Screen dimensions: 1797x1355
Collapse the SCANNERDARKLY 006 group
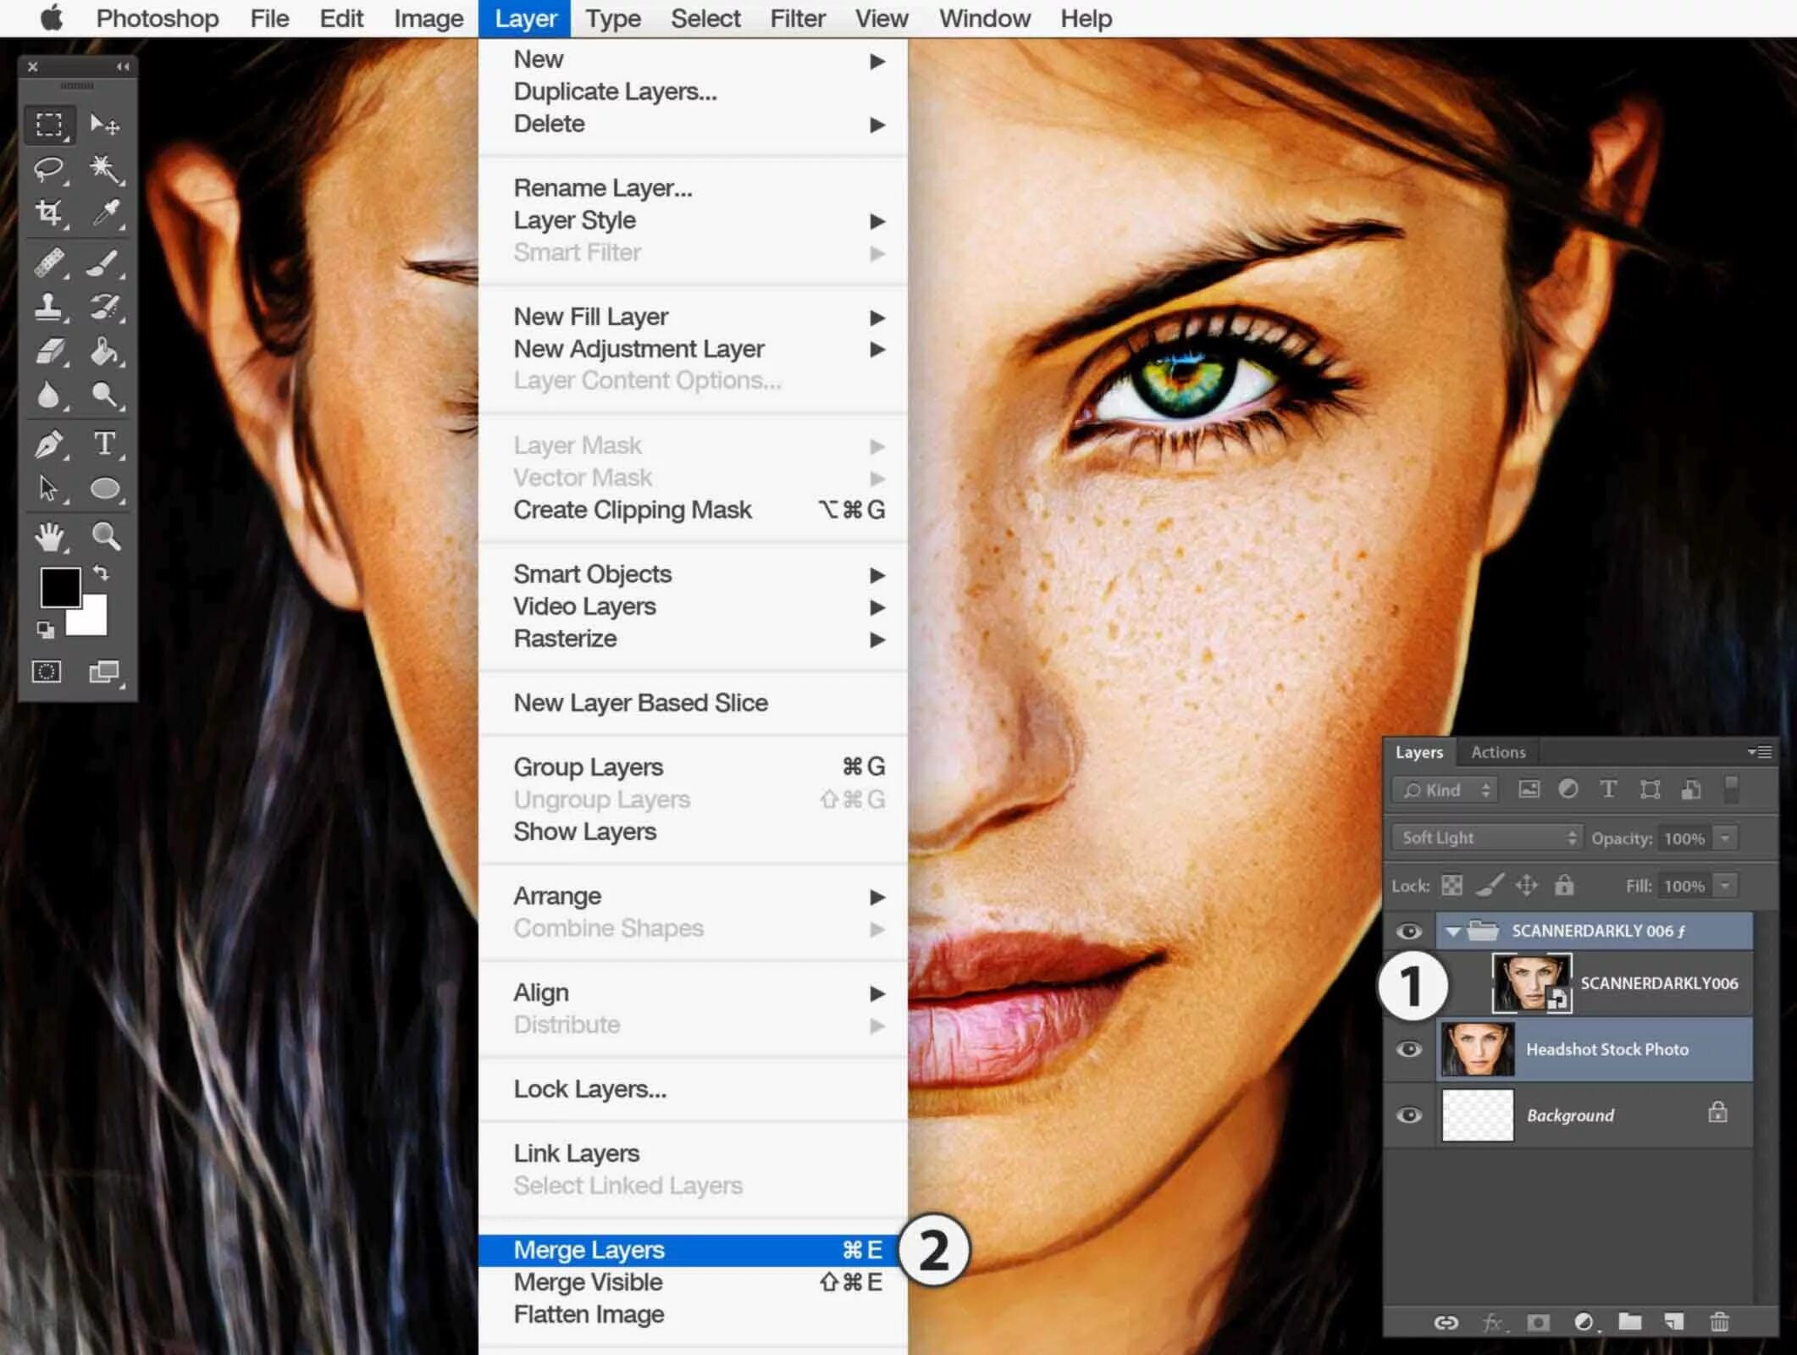pos(1454,930)
